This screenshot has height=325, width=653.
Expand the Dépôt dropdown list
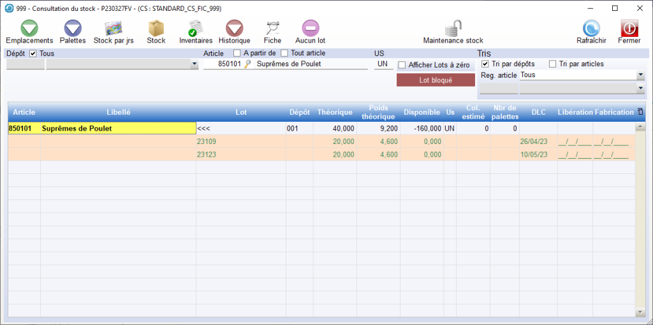click(194, 64)
